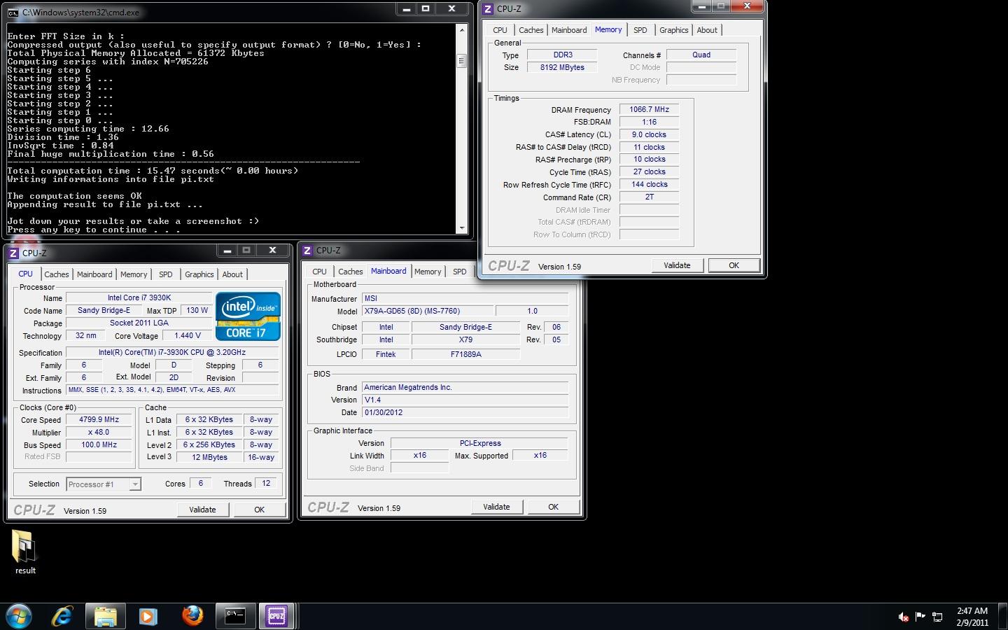Launch Internet Explorer from taskbar
Screen dimensions: 1008x630
pyautogui.click(x=62, y=616)
